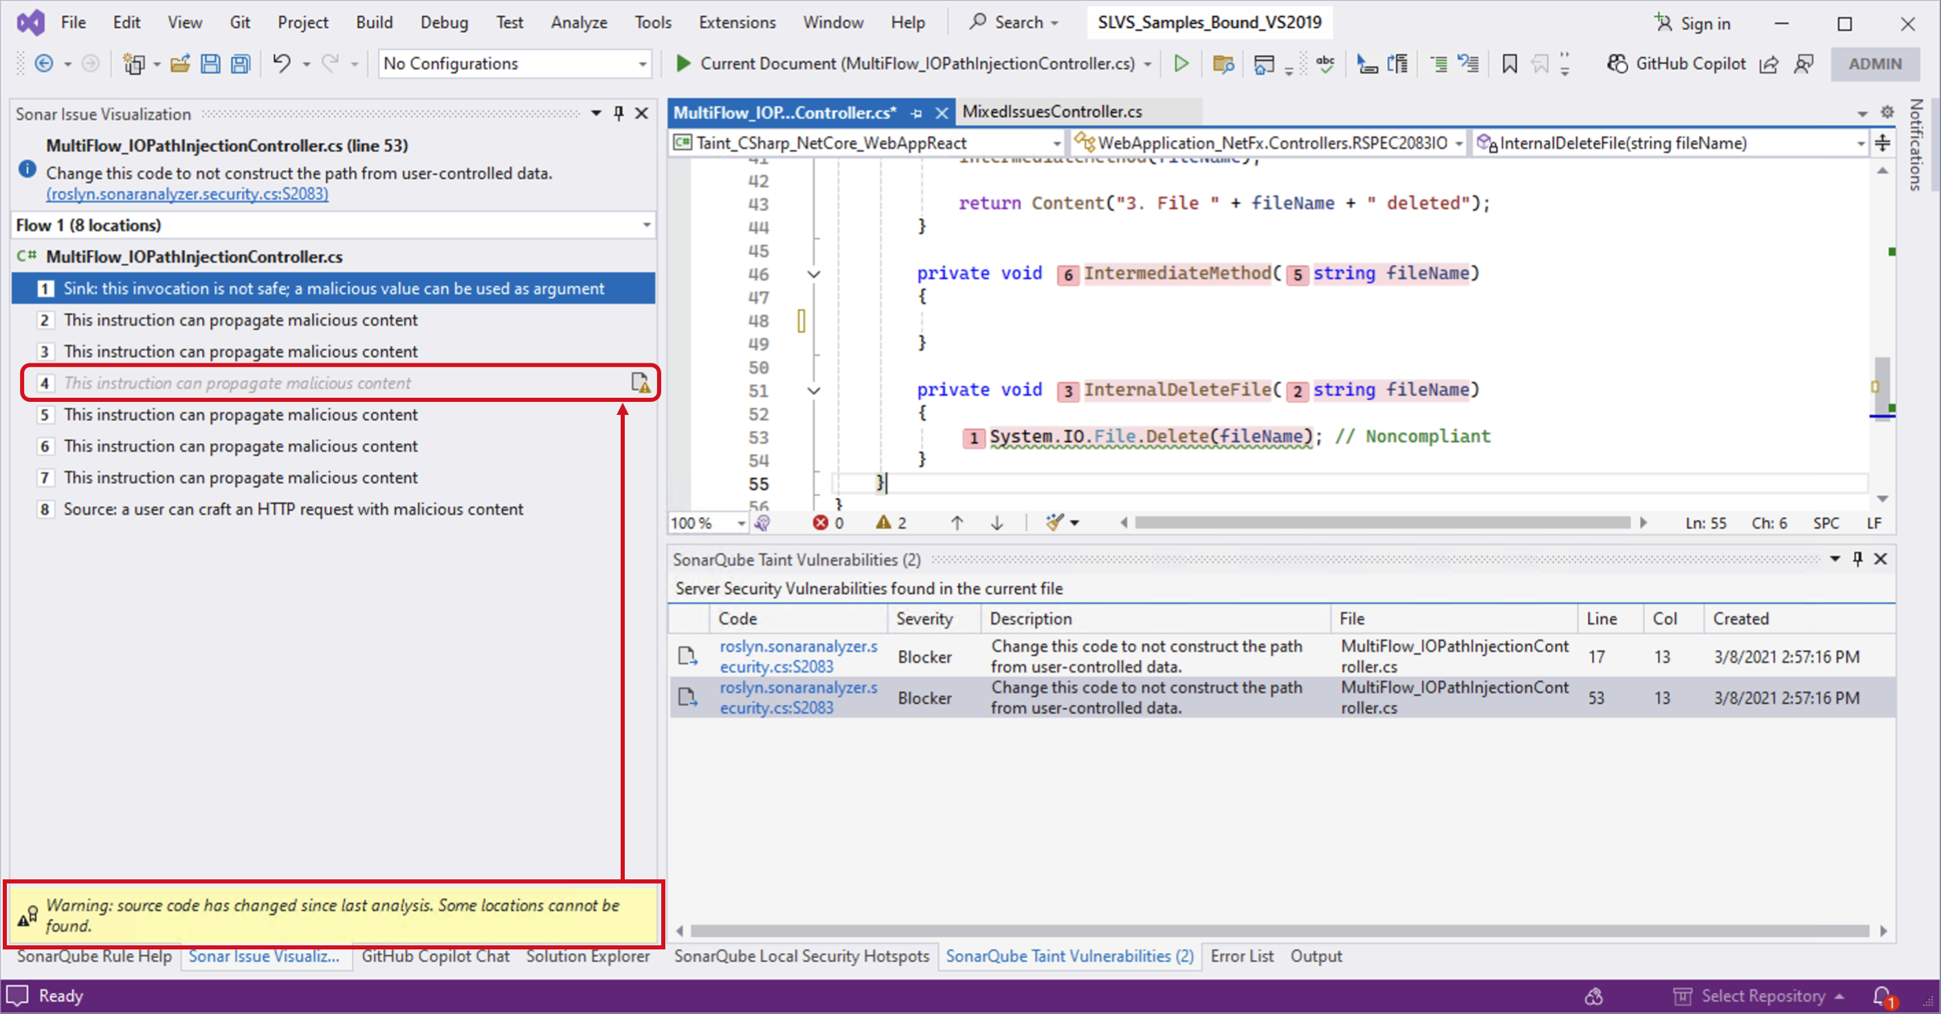1941x1014 pixels.
Task: Switch to Error List tab
Action: (1242, 956)
